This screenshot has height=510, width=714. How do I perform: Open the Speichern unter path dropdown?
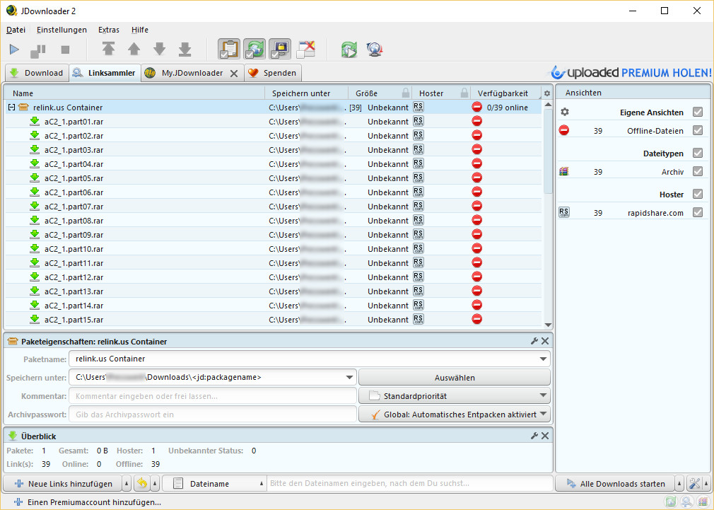pyautogui.click(x=349, y=377)
